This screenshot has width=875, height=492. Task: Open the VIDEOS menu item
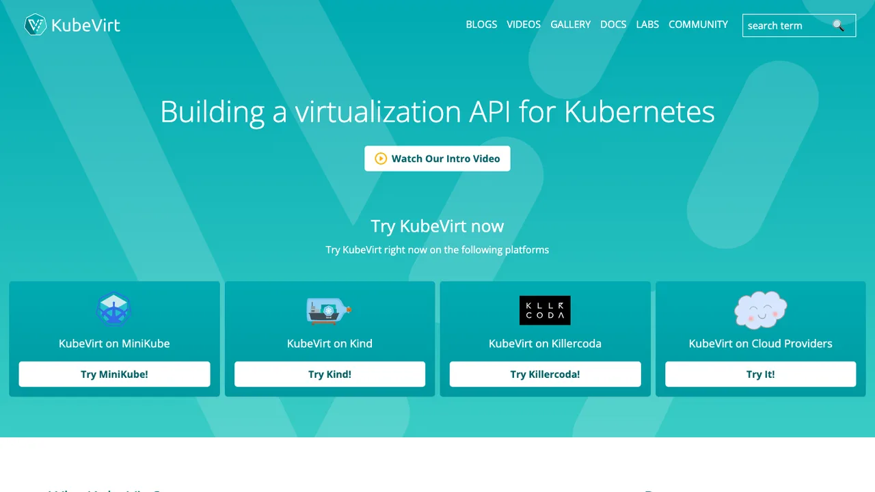click(524, 25)
